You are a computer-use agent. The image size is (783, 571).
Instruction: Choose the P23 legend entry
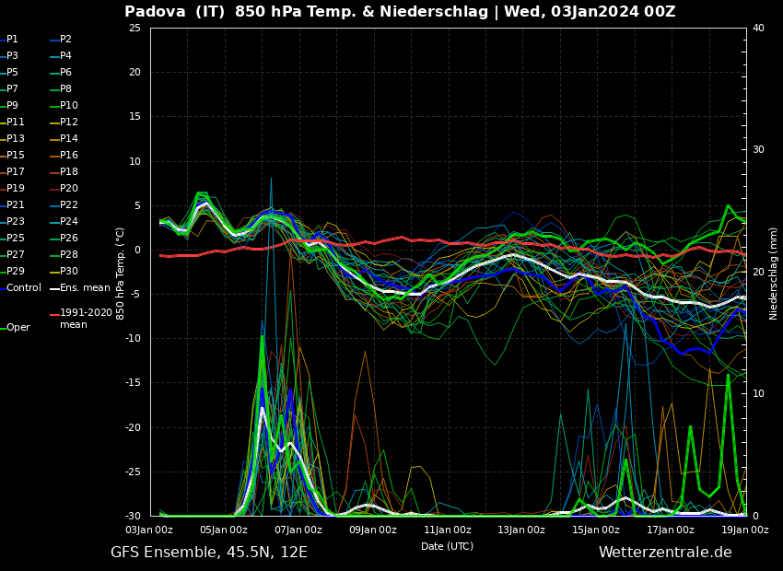point(12,221)
